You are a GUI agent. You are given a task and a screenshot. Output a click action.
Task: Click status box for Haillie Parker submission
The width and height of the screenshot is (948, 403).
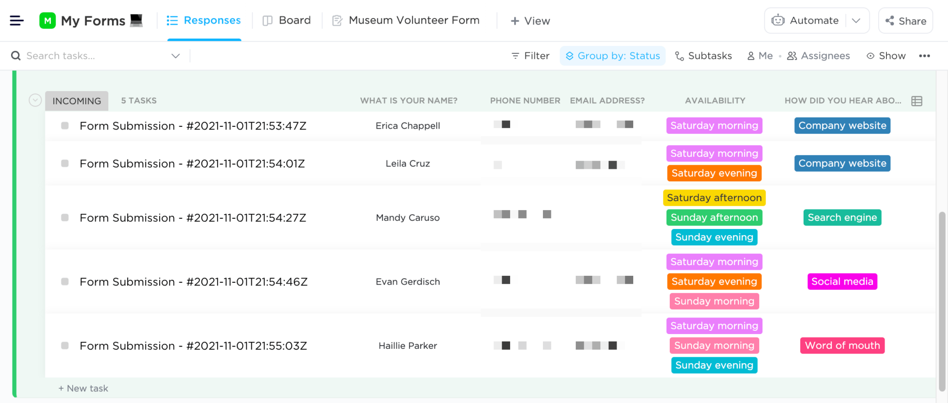(x=65, y=346)
